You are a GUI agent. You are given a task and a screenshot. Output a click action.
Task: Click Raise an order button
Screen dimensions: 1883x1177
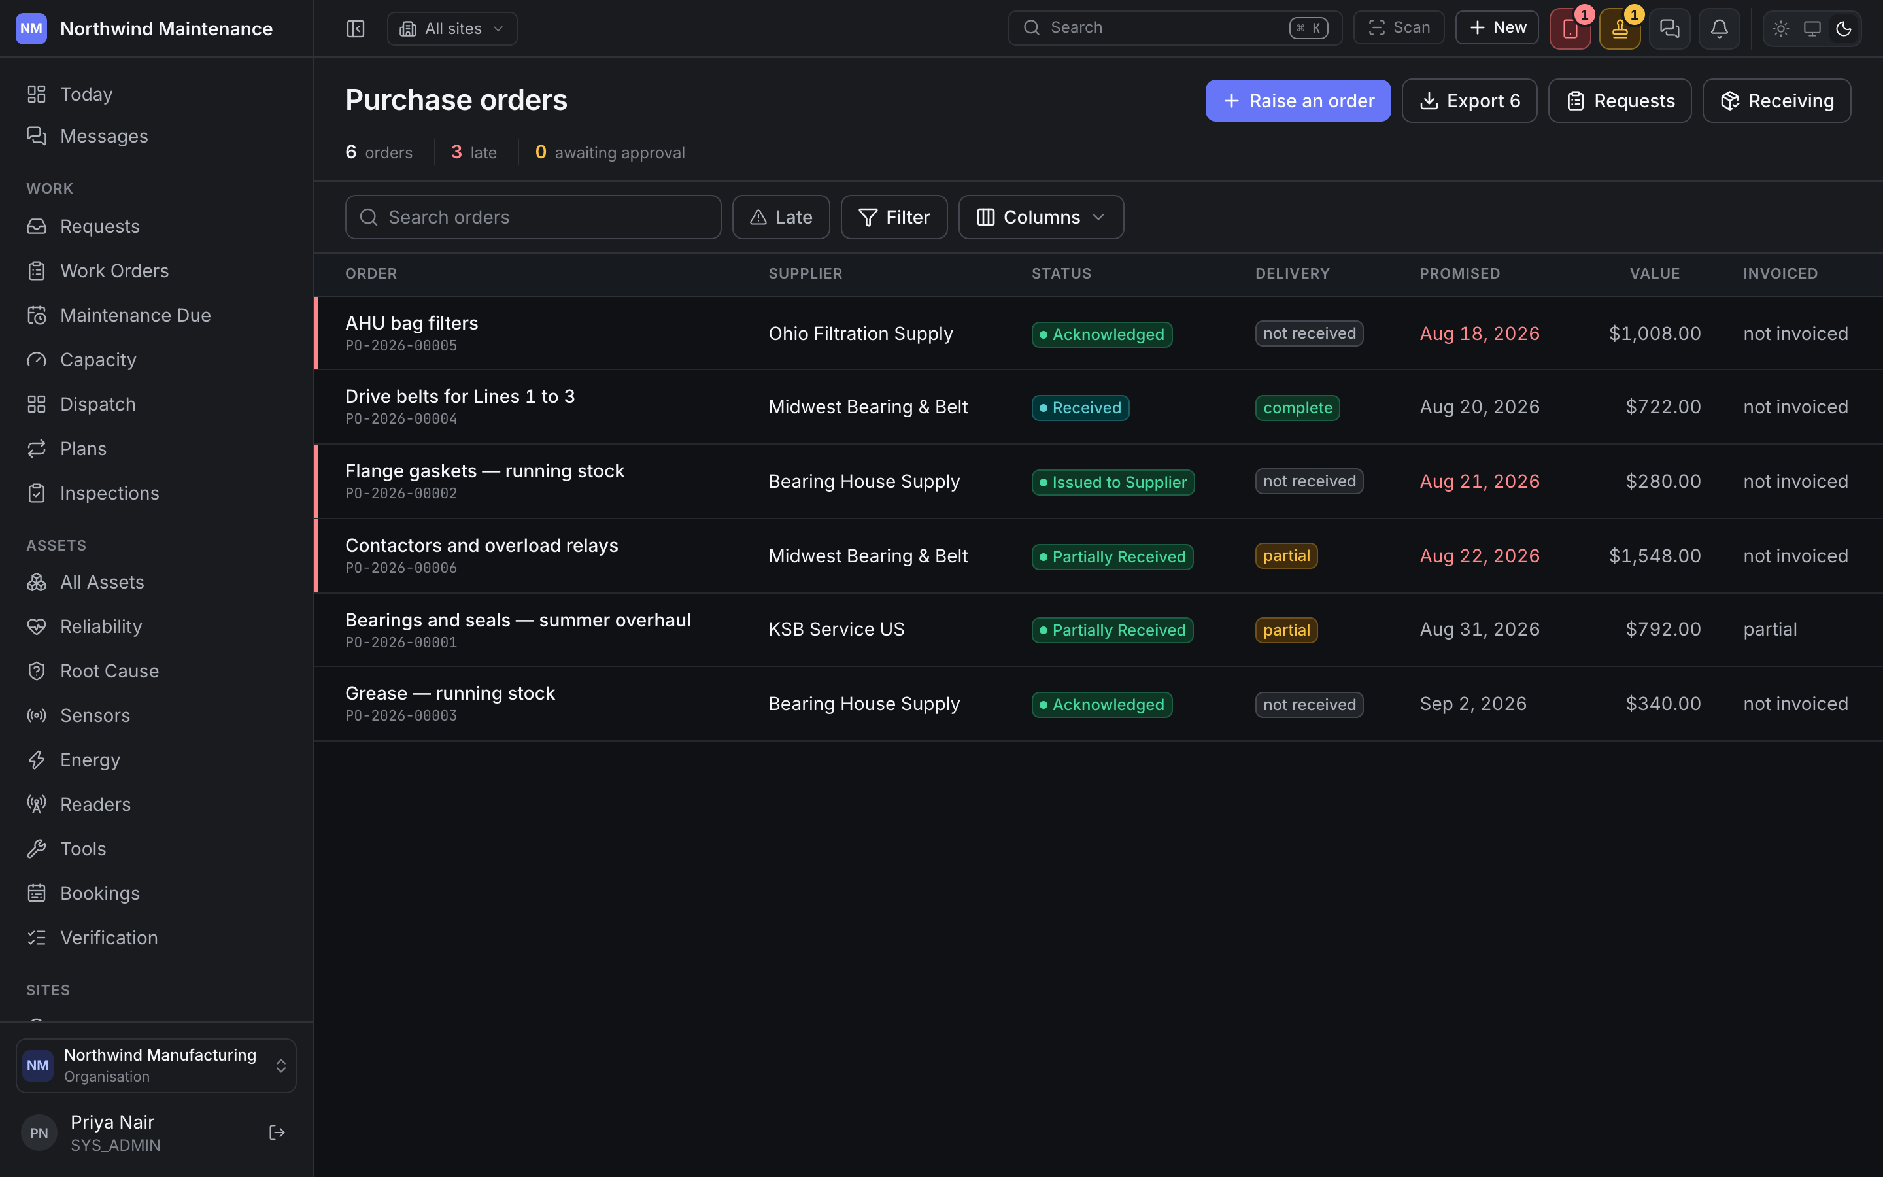pos(1298,101)
